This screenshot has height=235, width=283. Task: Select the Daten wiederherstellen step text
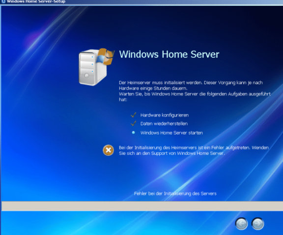coord(164,124)
